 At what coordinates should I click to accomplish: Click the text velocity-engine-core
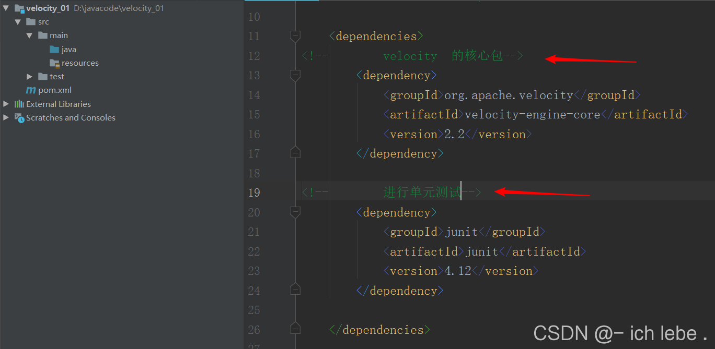point(533,115)
